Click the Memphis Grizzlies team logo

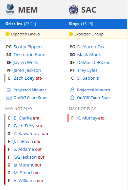pos(10,10)
